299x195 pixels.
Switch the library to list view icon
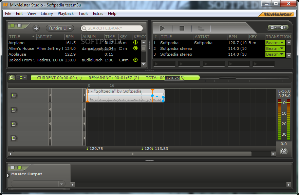[x=13, y=26]
